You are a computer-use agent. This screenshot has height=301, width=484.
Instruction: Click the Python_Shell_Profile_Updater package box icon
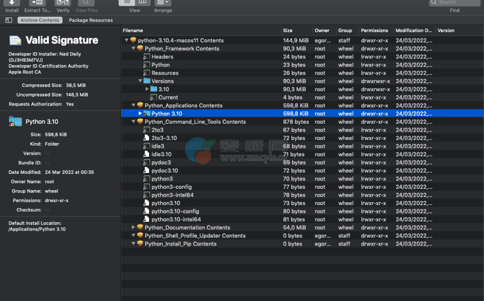140,235
